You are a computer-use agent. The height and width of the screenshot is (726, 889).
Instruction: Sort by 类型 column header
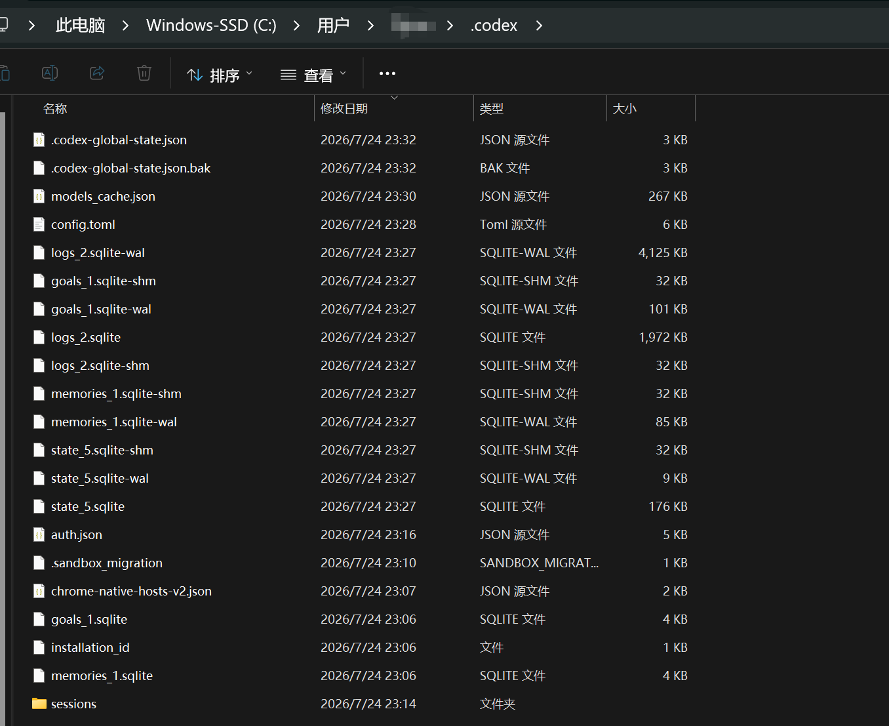pos(492,109)
